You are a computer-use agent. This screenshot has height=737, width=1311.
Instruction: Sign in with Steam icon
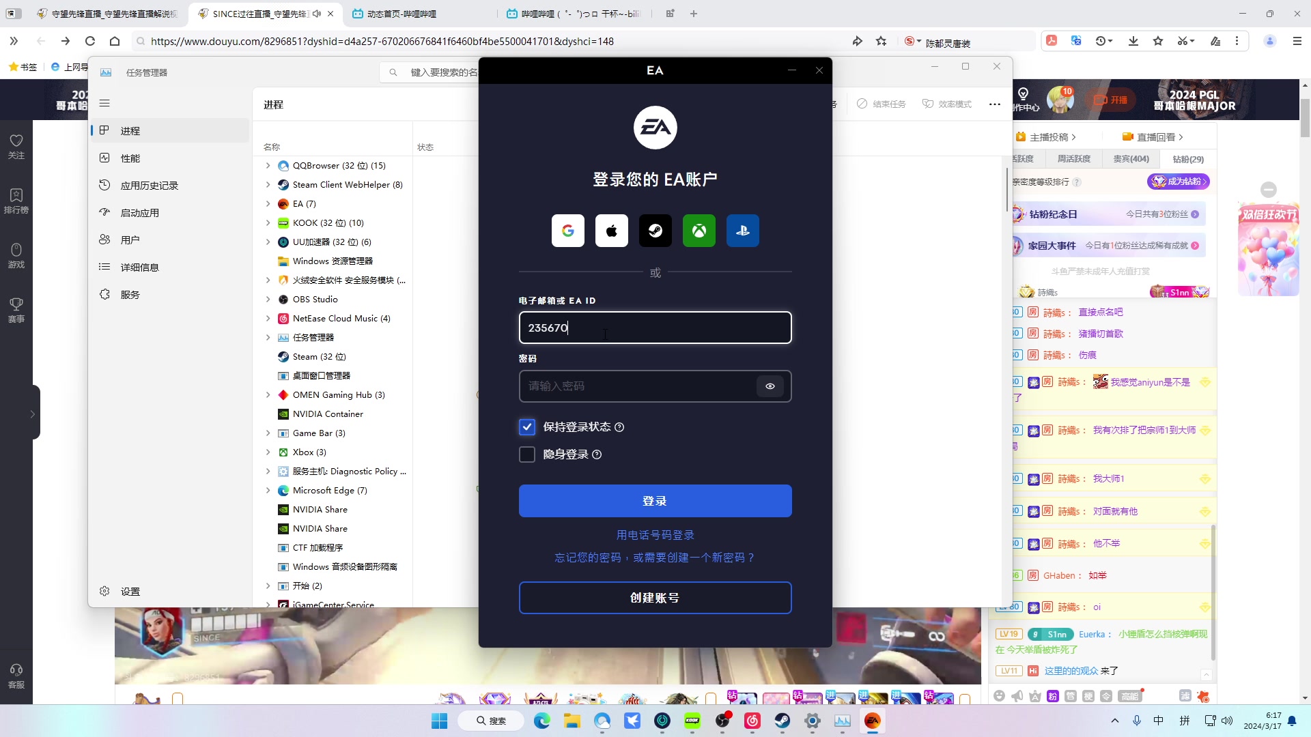(x=655, y=231)
